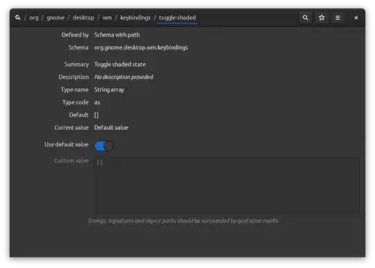
Task: Turn off the Use default value switch
Action: [x=103, y=146]
